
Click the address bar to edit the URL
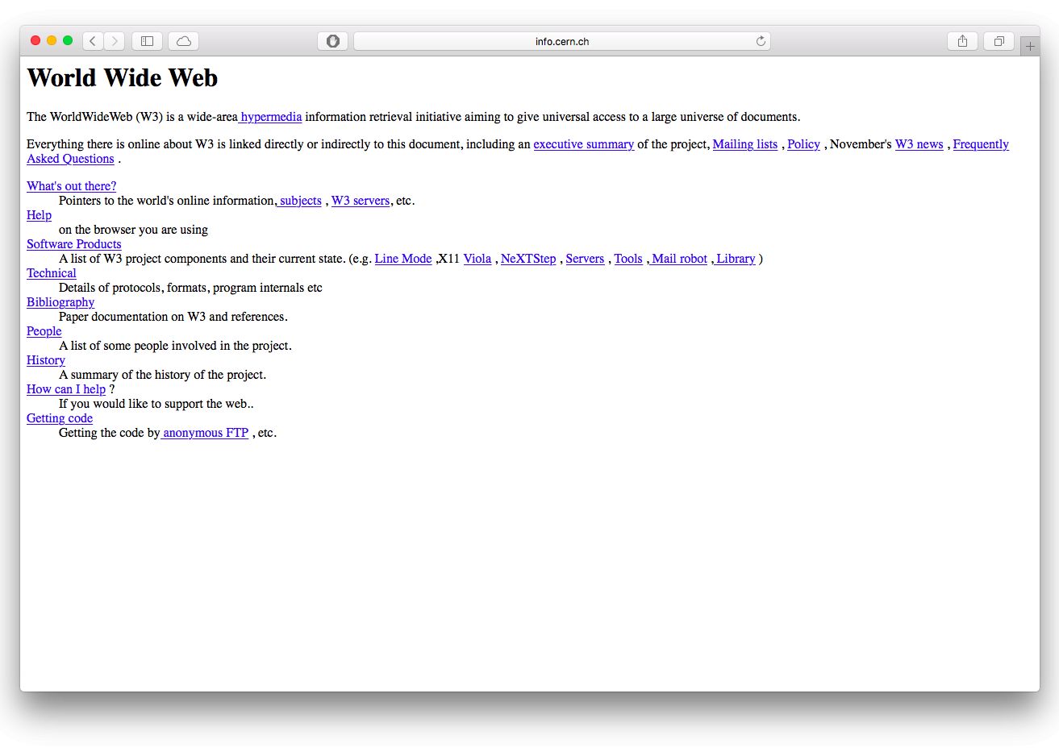click(562, 41)
